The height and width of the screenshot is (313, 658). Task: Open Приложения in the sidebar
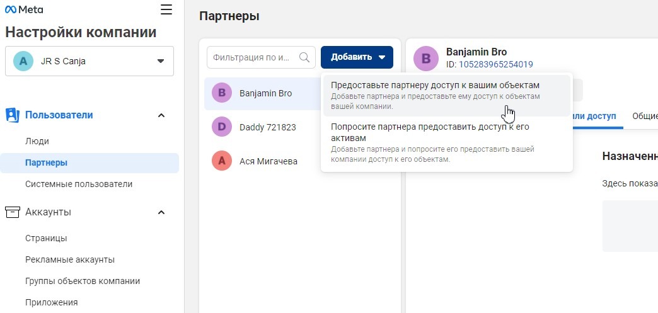pyautogui.click(x=52, y=302)
